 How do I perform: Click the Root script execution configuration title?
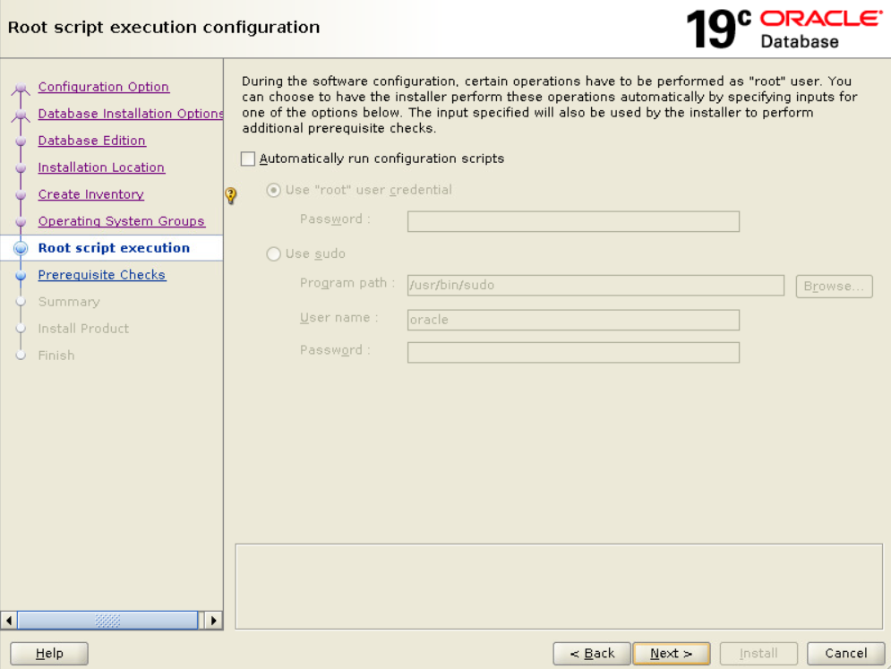[164, 27]
